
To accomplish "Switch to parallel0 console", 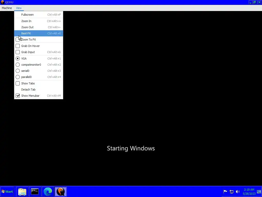I will (x=39, y=77).
